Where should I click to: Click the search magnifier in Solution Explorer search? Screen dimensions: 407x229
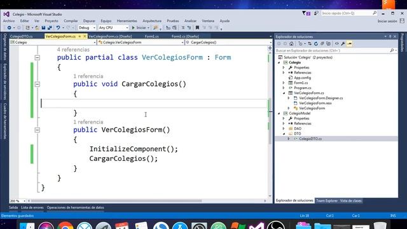(392, 50)
